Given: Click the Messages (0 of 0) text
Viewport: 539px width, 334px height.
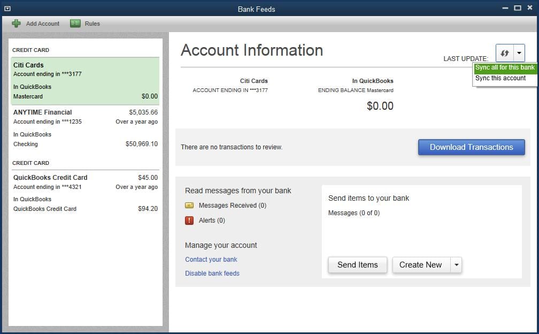Looking at the screenshot, I should point(354,213).
